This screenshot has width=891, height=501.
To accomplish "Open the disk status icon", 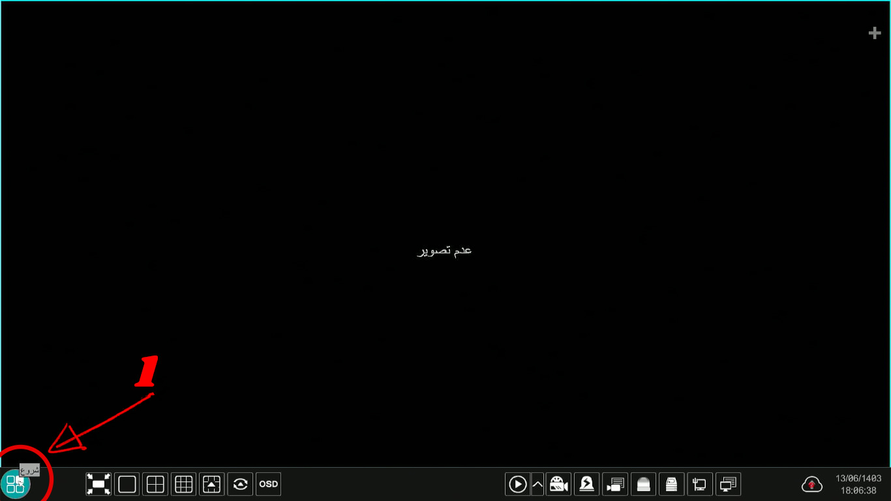I will point(672,484).
